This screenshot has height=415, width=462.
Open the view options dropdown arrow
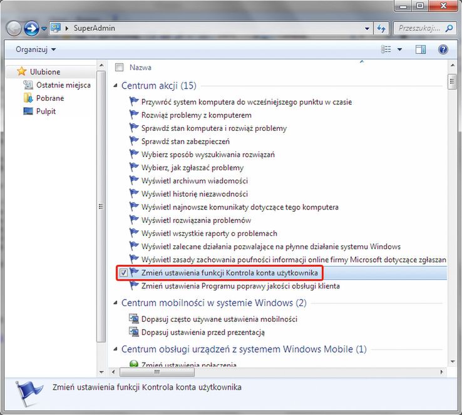(399, 49)
